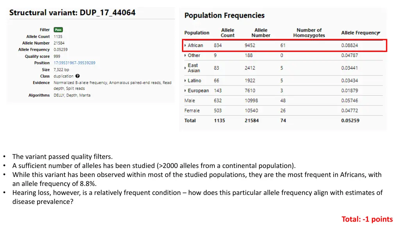The image size is (400, 225).
Task: Click the Total row allele frequency
Action: click(350, 120)
